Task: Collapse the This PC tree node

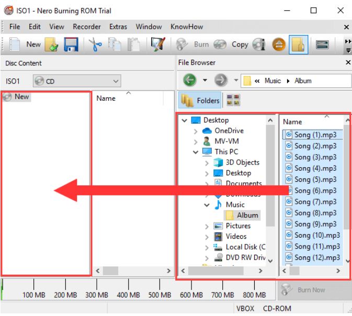Action: coord(196,152)
